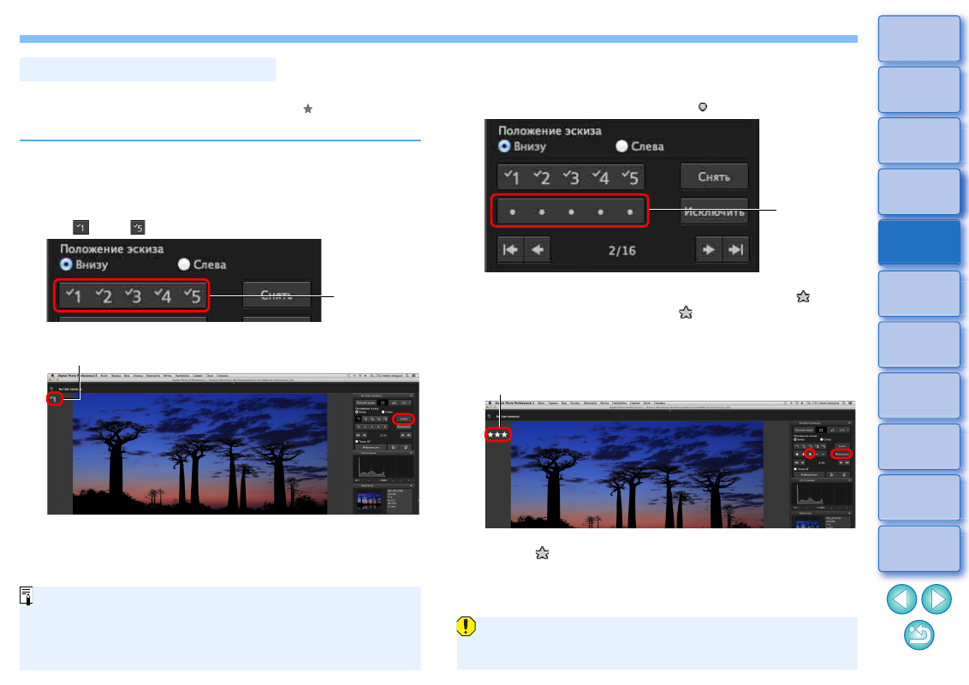The height and width of the screenshot is (685, 969).
Task: Select Слева radio in the 2/16 panel
Action: pos(621,146)
